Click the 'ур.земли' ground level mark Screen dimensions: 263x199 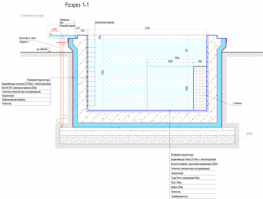pyautogui.click(x=42, y=49)
